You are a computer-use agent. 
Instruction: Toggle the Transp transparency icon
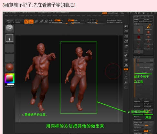coord(126,83)
